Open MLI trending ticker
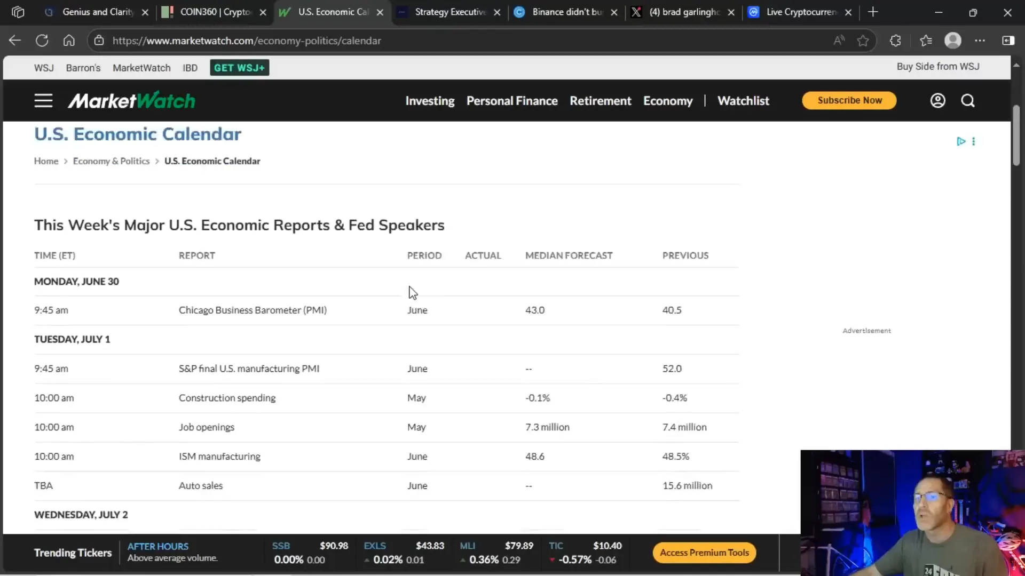 tap(496, 553)
